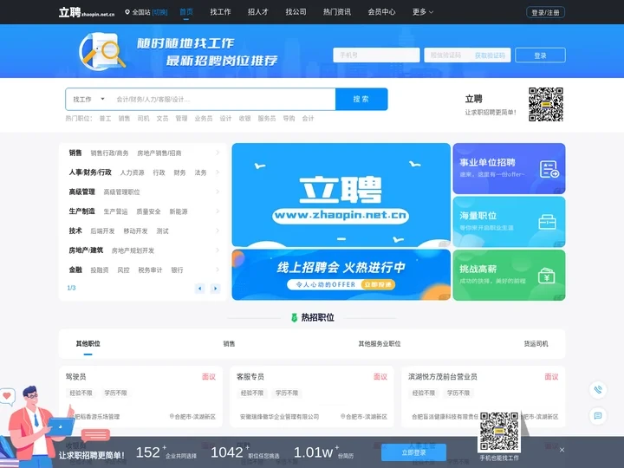This screenshot has width=624, height=468.
Task: Click the 海量职位 briefcase icon
Action: coord(547,222)
